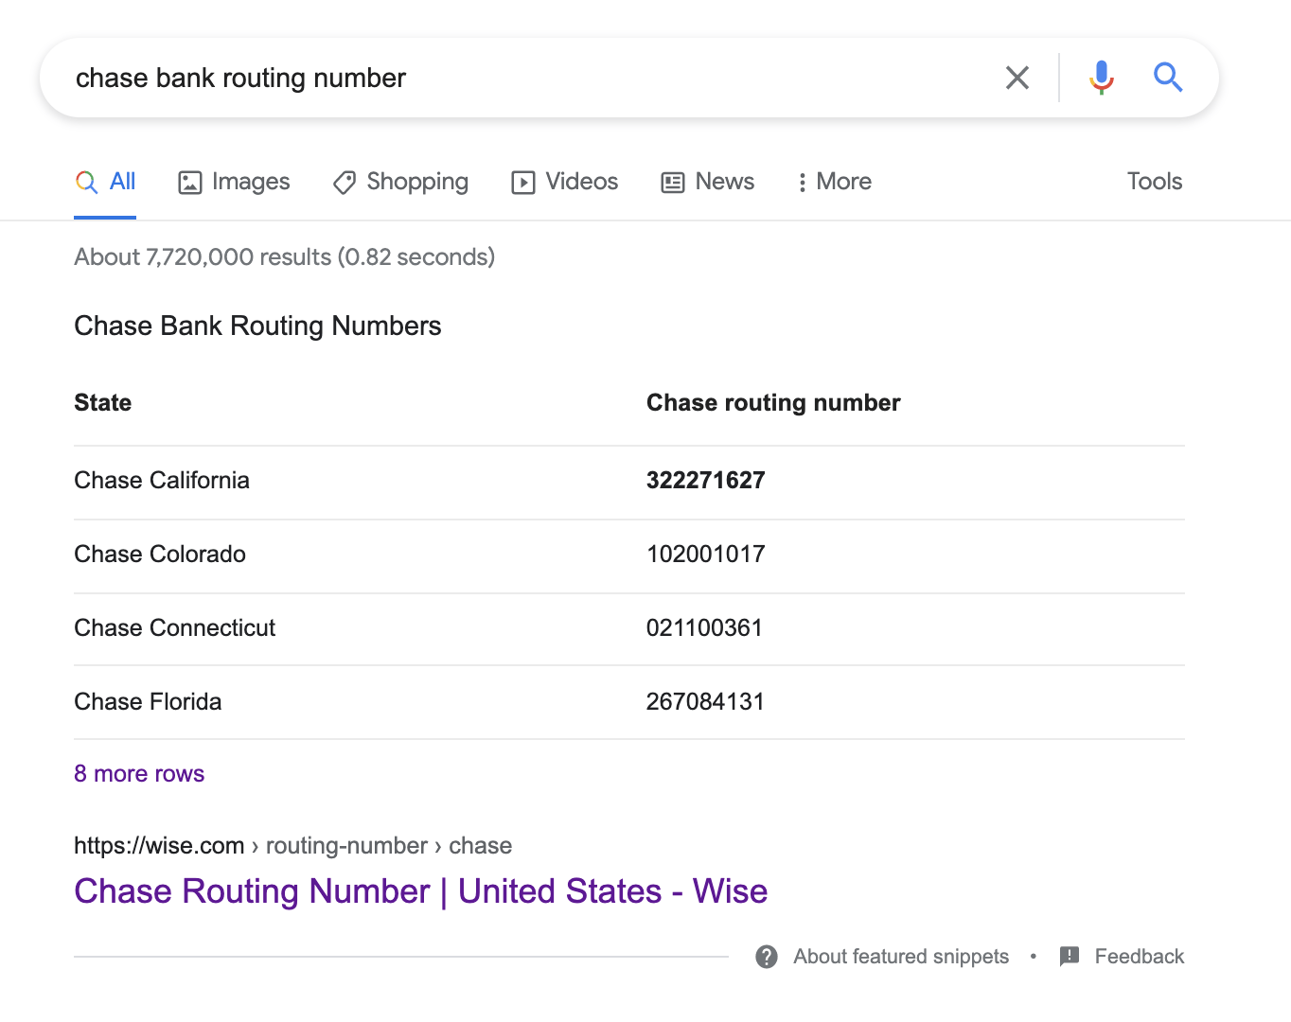Viewport: 1291px width, 1022px height.
Task: Click the Videos play icon
Action: [523, 183]
